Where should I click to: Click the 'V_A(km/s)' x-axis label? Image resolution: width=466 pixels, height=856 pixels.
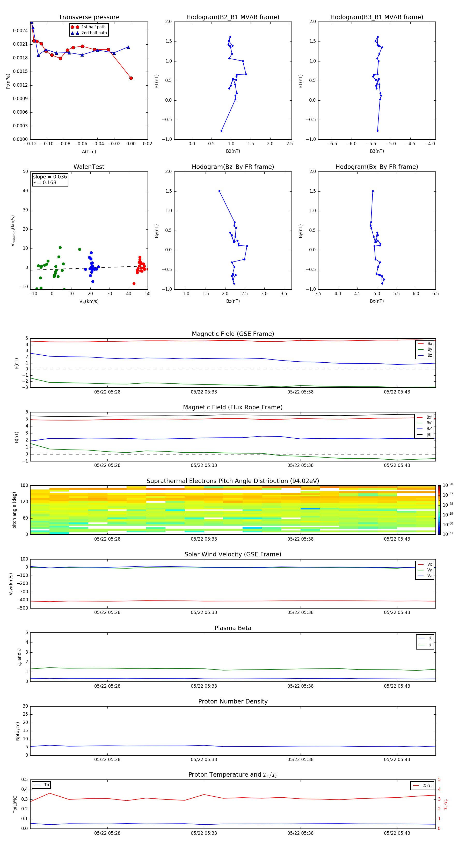(89, 301)
